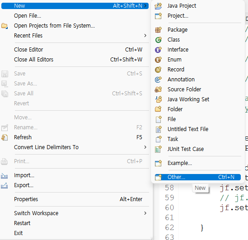Image resolution: width=248 pixels, height=240 pixels.
Task: Click the closing brace on line 62
Action: pos(202,228)
